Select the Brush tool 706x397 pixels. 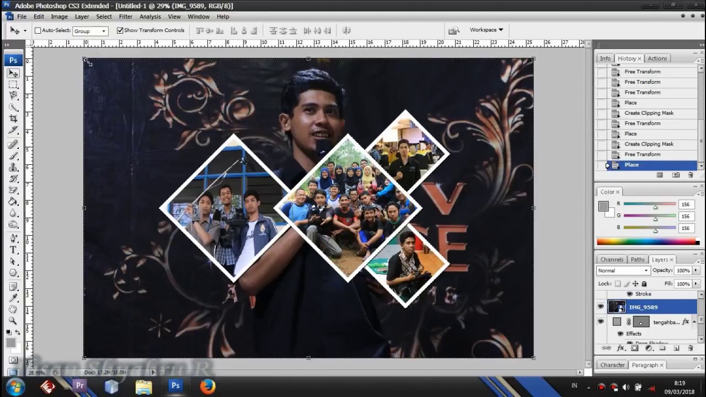coord(13,156)
